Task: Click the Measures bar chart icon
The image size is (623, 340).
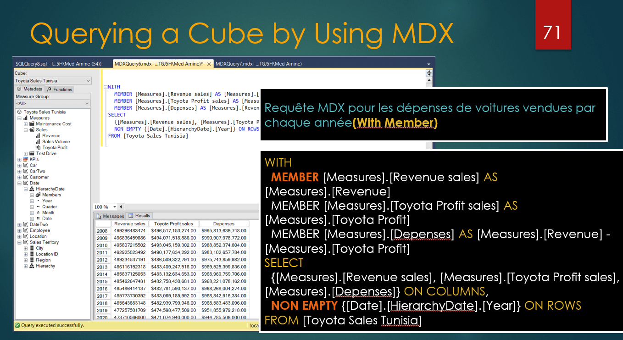Action: point(26,118)
